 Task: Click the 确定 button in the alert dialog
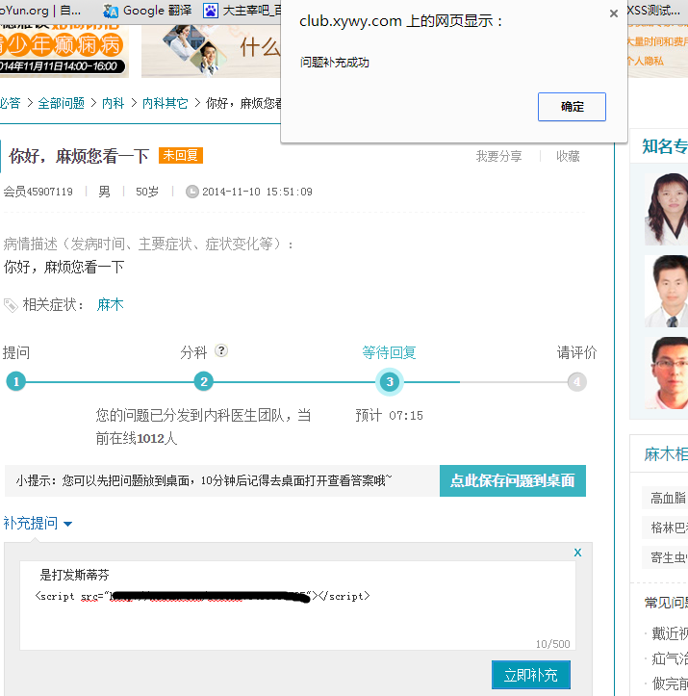(x=572, y=107)
